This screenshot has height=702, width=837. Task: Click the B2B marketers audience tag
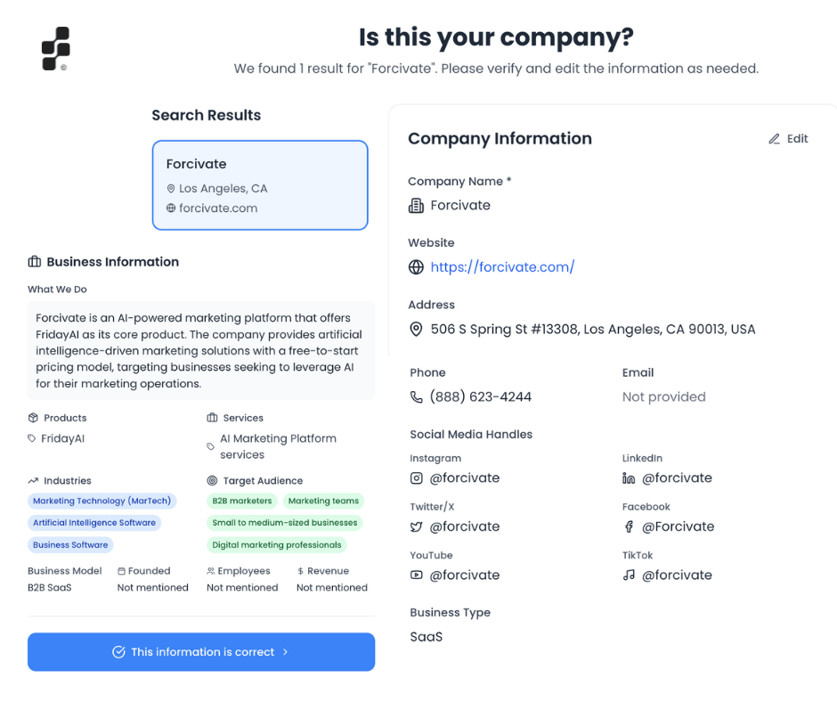[x=241, y=502]
